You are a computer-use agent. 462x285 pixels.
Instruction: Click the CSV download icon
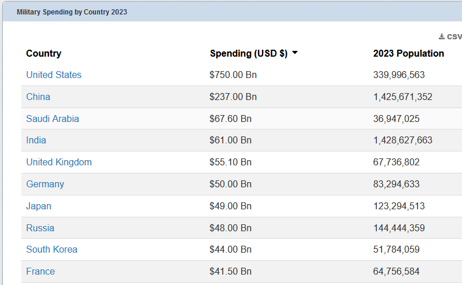pos(442,37)
